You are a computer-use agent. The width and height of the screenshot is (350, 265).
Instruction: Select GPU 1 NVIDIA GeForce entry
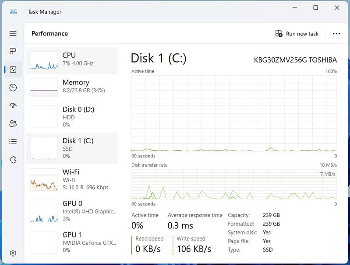[x=72, y=242]
